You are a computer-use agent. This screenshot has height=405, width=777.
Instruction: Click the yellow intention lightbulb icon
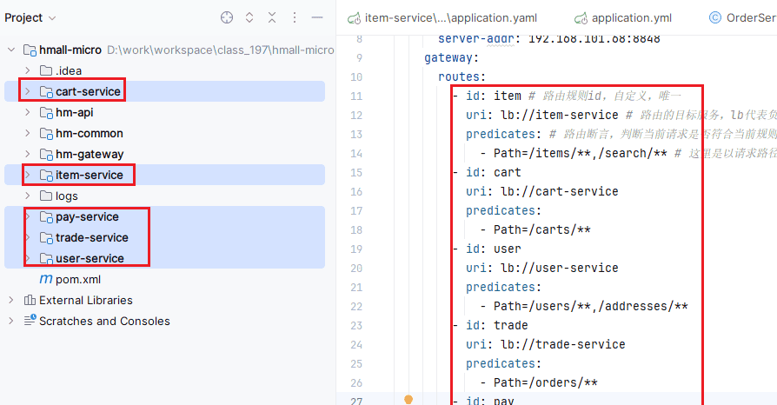pos(408,400)
